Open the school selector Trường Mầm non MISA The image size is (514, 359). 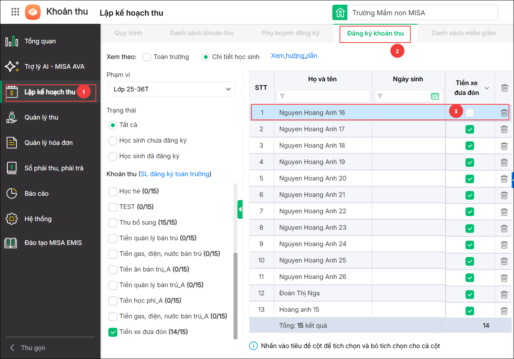click(423, 13)
